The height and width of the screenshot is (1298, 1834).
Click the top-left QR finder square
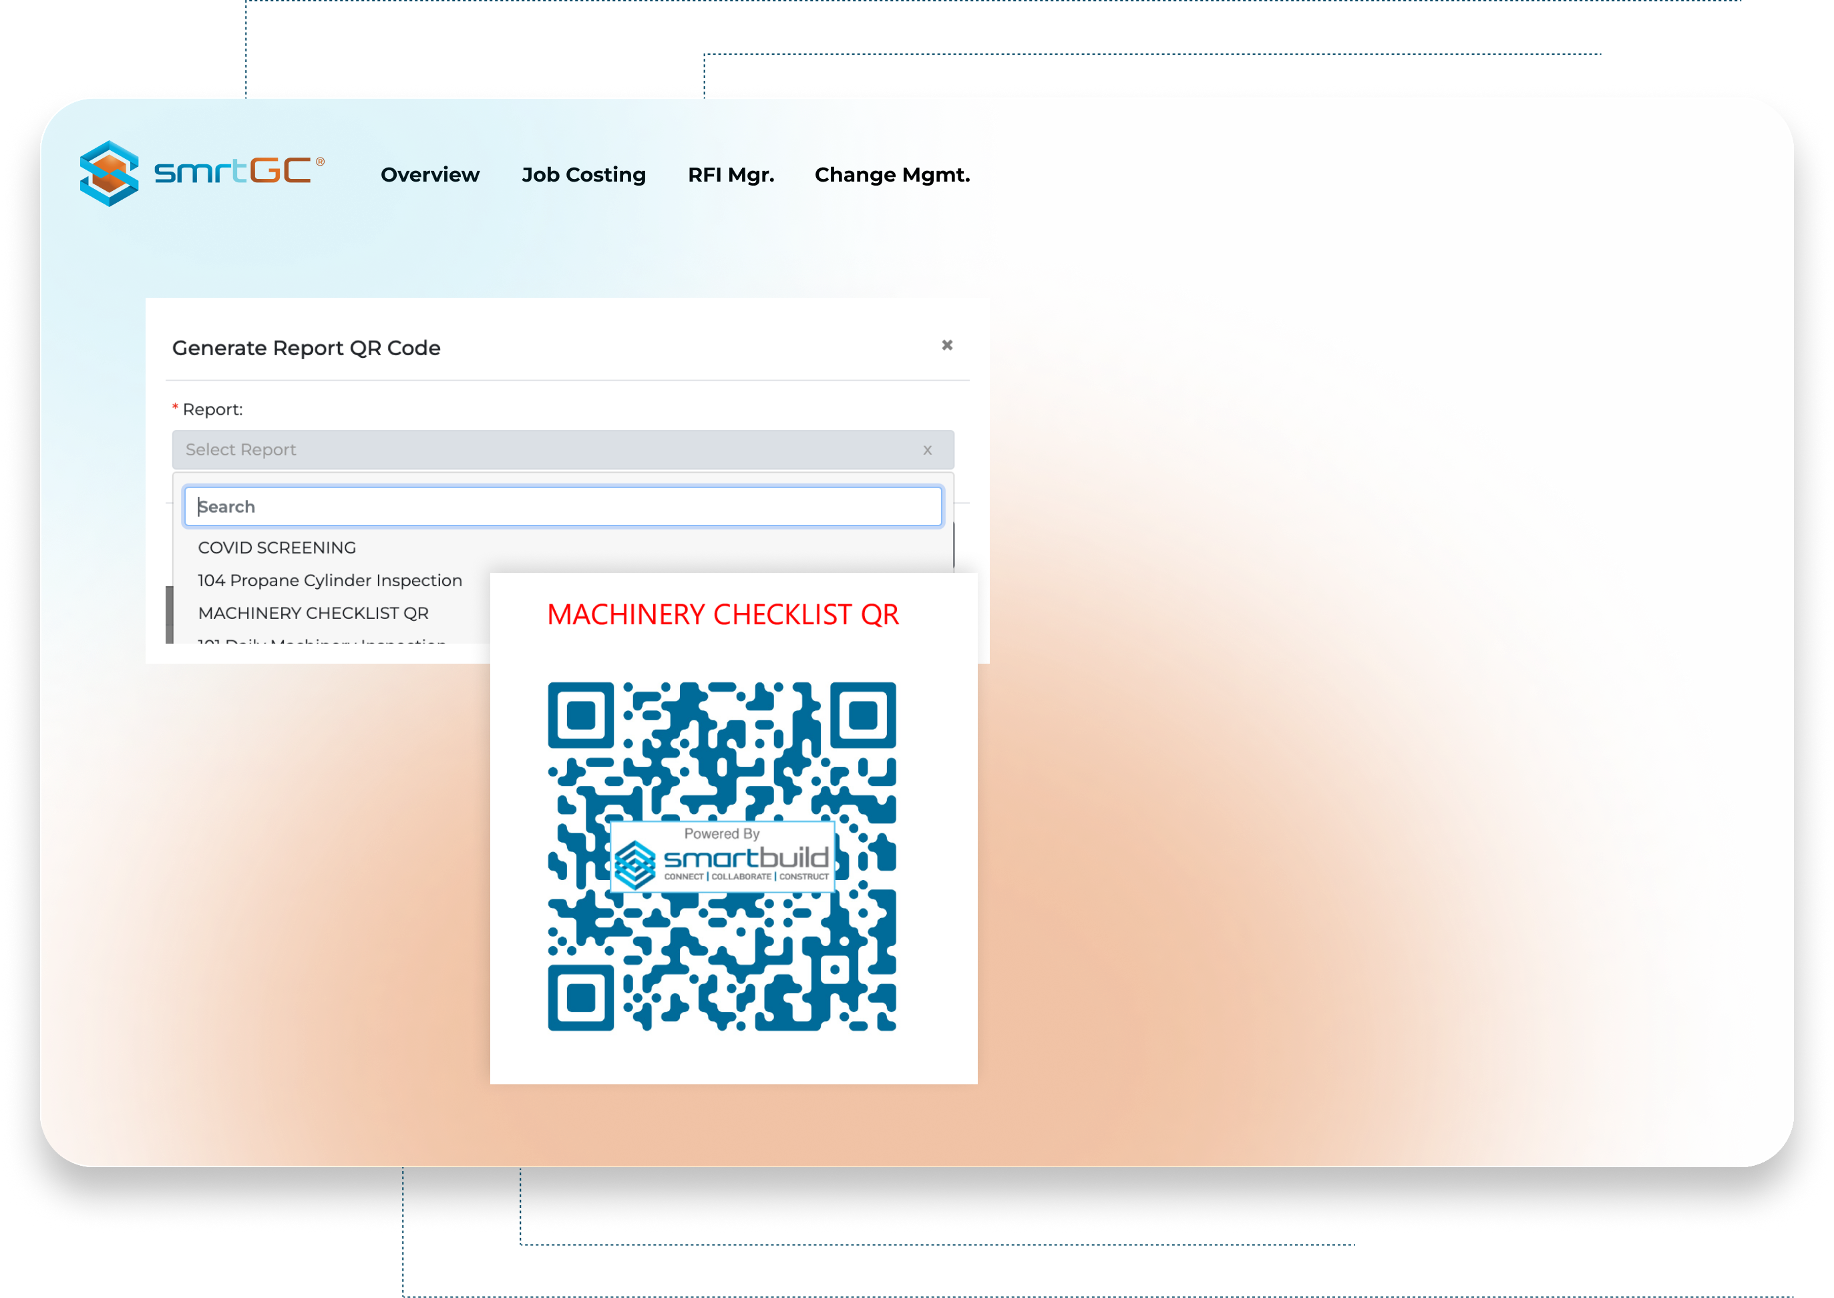pyautogui.click(x=580, y=714)
